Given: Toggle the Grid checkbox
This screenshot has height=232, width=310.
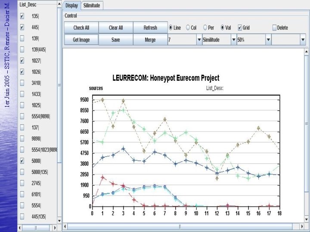Looking at the screenshot, I should coord(240,27).
